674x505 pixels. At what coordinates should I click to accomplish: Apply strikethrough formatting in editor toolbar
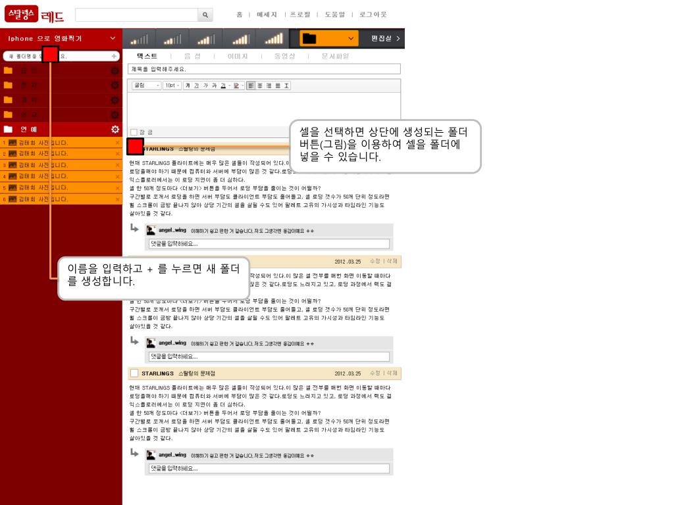pos(215,85)
